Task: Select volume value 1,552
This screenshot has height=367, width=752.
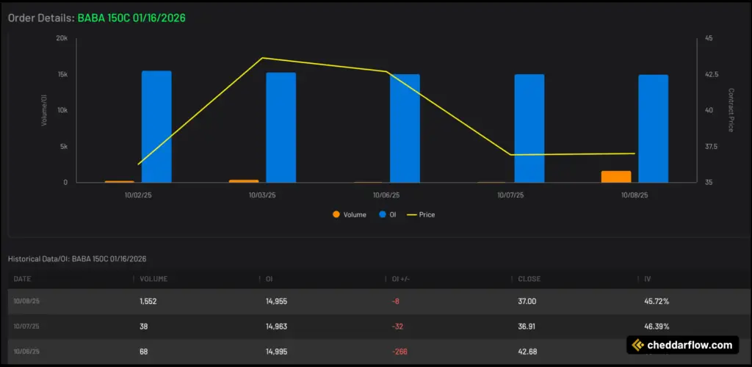Action: 148,302
